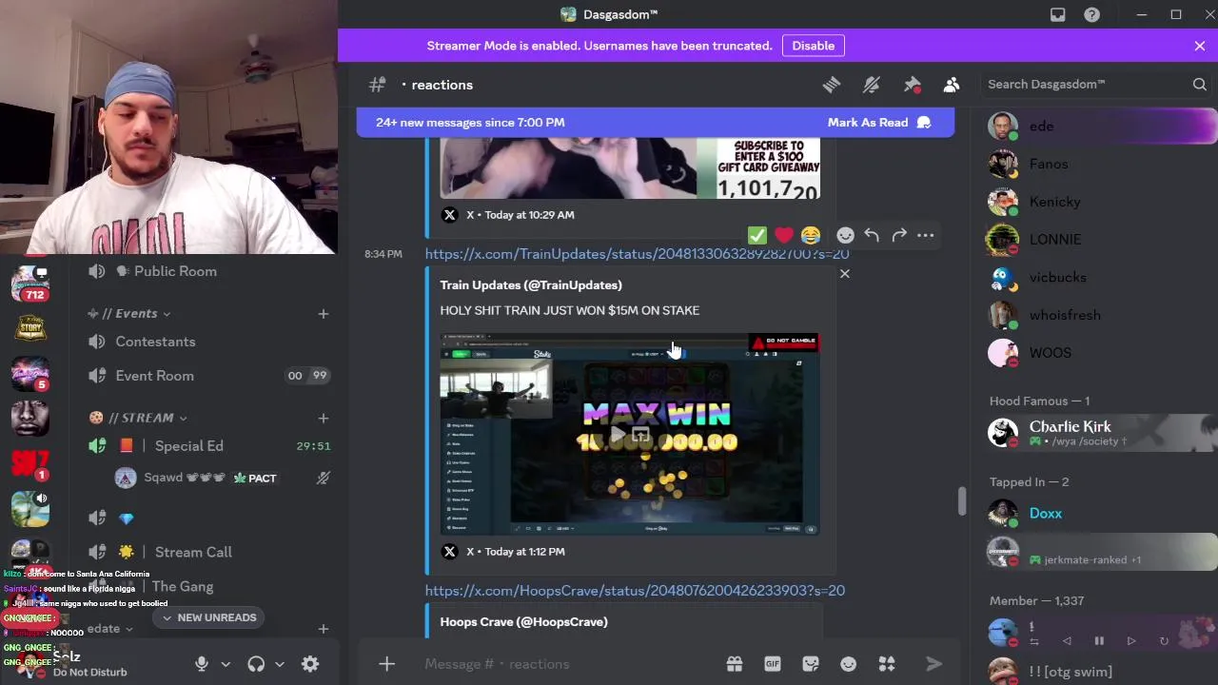The height and width of the screenshot is (685, 1218).
Task: Reply to the message via arrow icon
Action: [872, 235]
